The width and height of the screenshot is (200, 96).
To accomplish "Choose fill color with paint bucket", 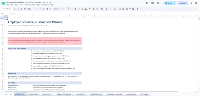I will 90,9.
